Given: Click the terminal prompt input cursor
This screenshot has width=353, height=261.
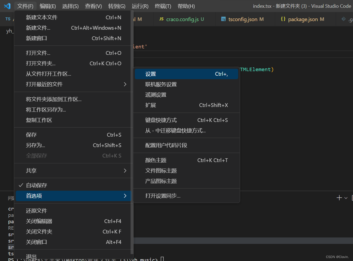Looking at the screenshot, I should pos(162,259).
